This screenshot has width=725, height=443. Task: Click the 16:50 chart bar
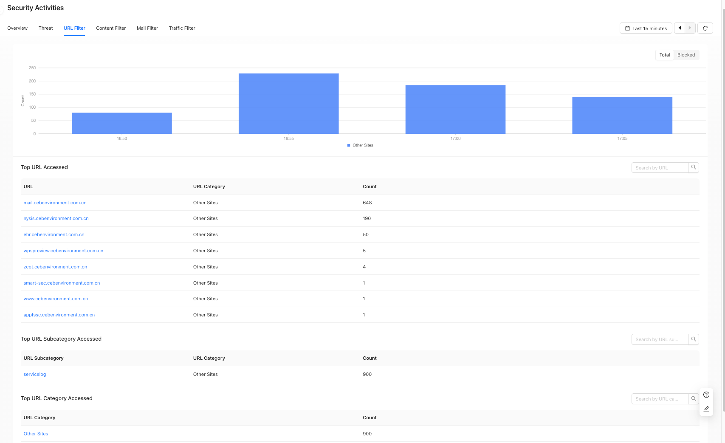point(122,123)
